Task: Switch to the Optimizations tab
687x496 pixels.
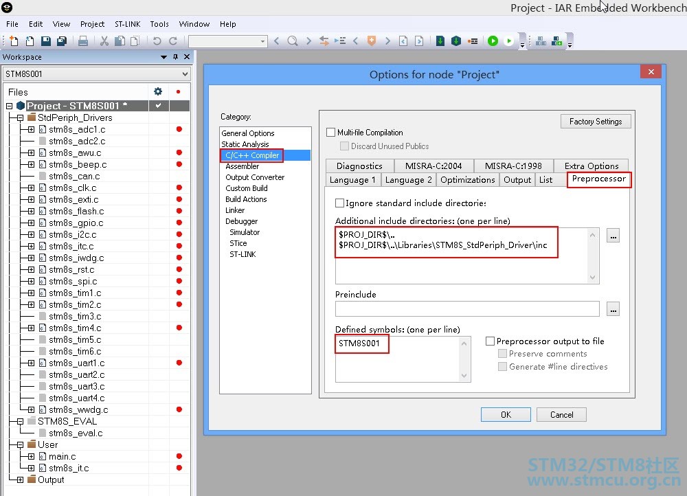Action: tap(467, 180)
